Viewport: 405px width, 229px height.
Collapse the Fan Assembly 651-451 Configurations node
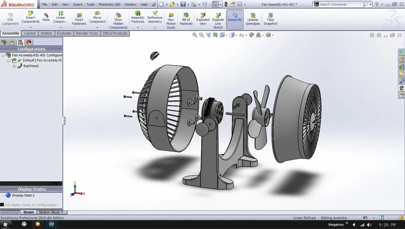point(3,55)
